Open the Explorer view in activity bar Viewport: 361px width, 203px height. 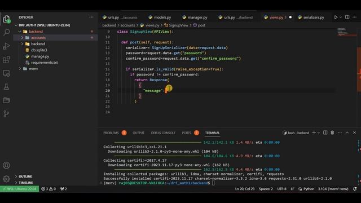[6, 19]
